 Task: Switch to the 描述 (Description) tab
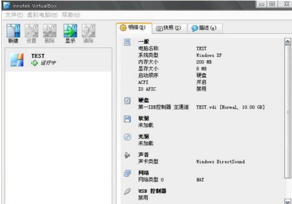pos(204,28)
